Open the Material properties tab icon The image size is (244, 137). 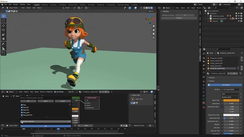click(x=204, y=103)
